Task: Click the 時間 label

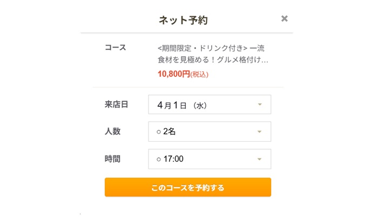Action: pyautogui.click(x=112, y=159)
